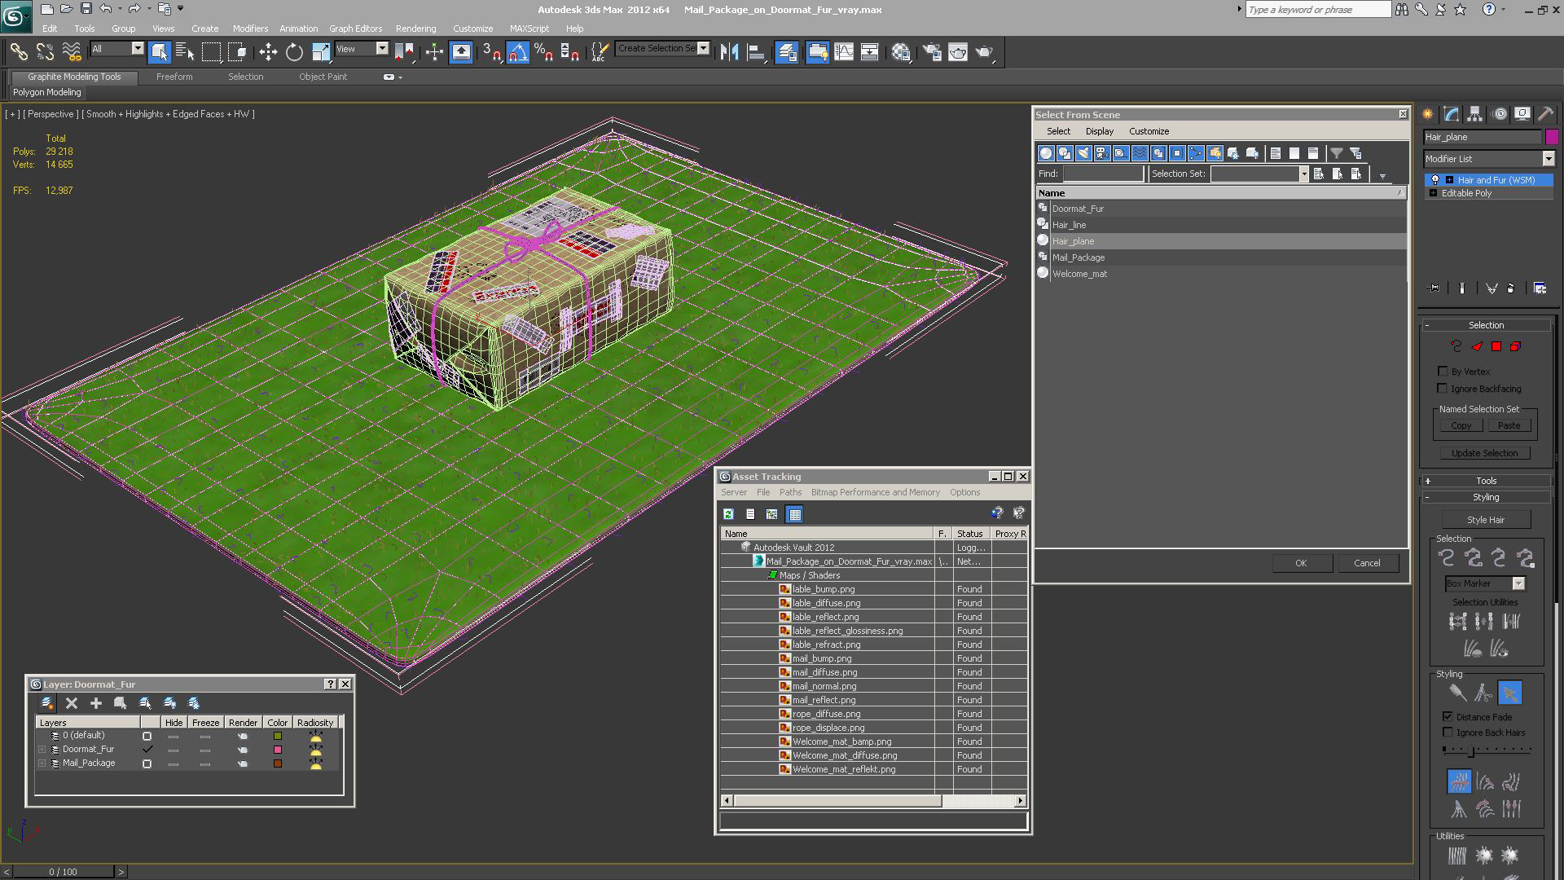1564x880 pixels.
Task: Open the Modifiers menu
Action: pyautogui.click(x=250, y=29)
